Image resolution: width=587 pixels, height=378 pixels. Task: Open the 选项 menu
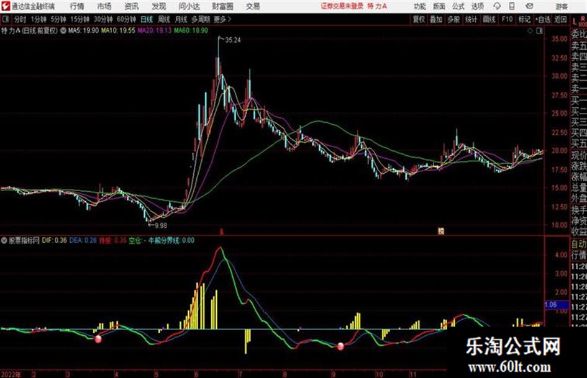click(x=478, y=6)
